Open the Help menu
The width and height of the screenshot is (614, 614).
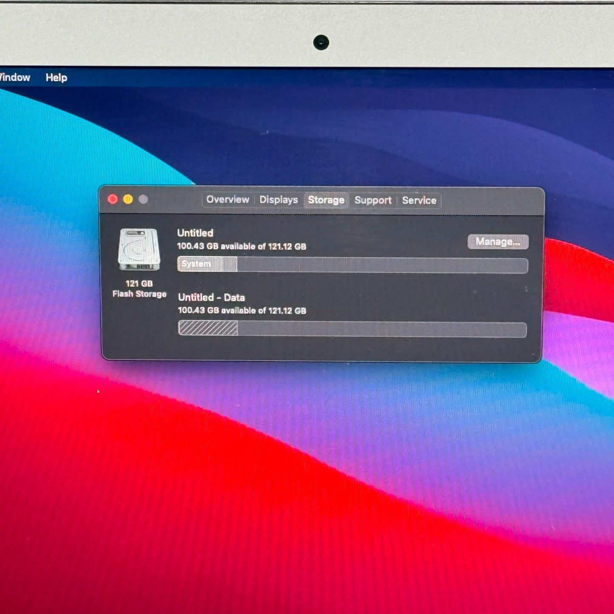[57, 78]
